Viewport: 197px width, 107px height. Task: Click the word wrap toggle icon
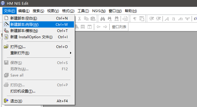tap(142, 19)
